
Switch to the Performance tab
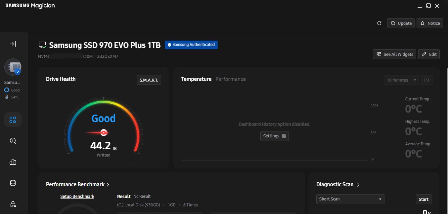coord(231,79)
